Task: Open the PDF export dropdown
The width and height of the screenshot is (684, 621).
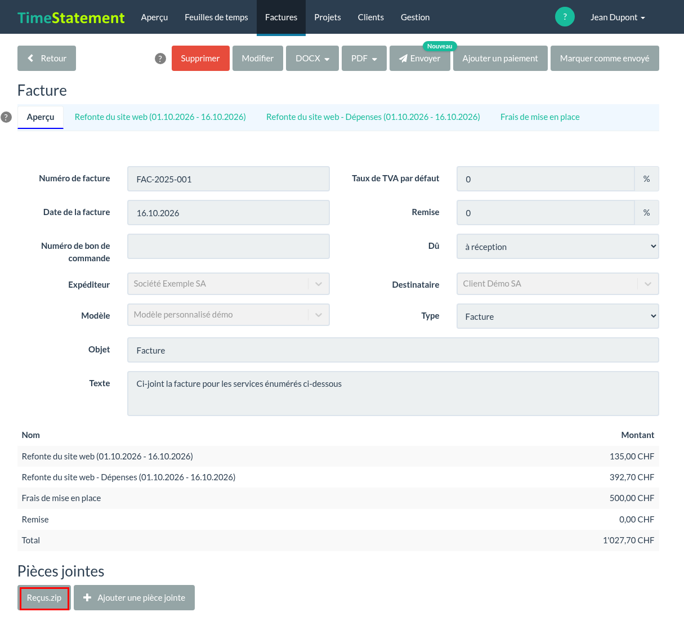Action: pos(364,59)
